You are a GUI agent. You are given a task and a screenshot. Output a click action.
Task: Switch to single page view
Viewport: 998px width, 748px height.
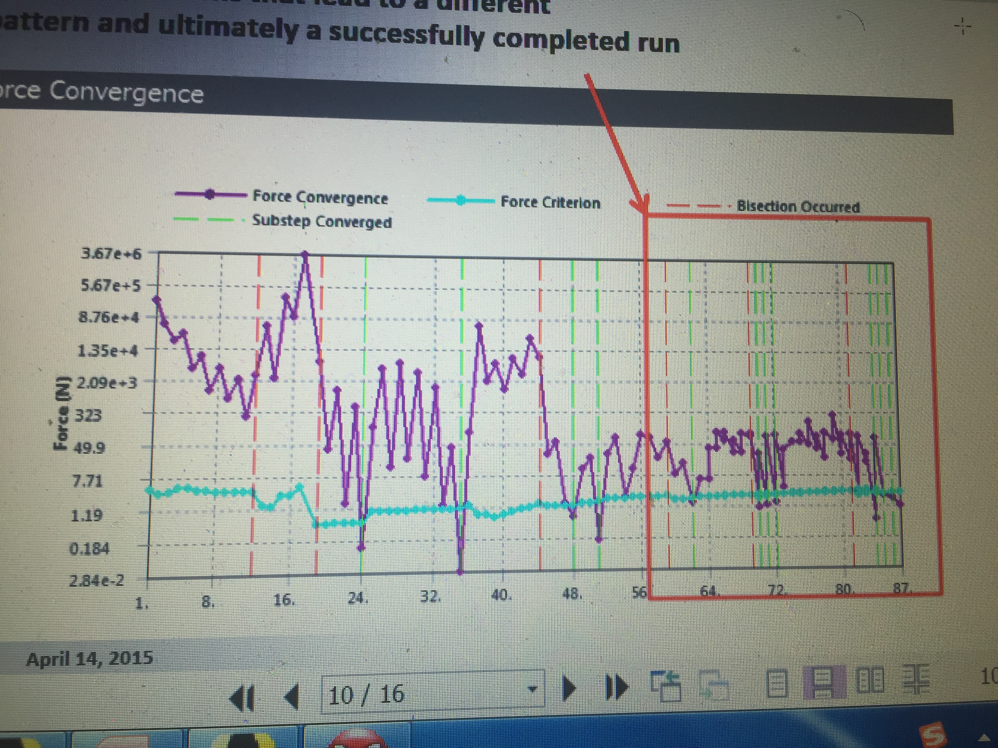pos(777,683)
